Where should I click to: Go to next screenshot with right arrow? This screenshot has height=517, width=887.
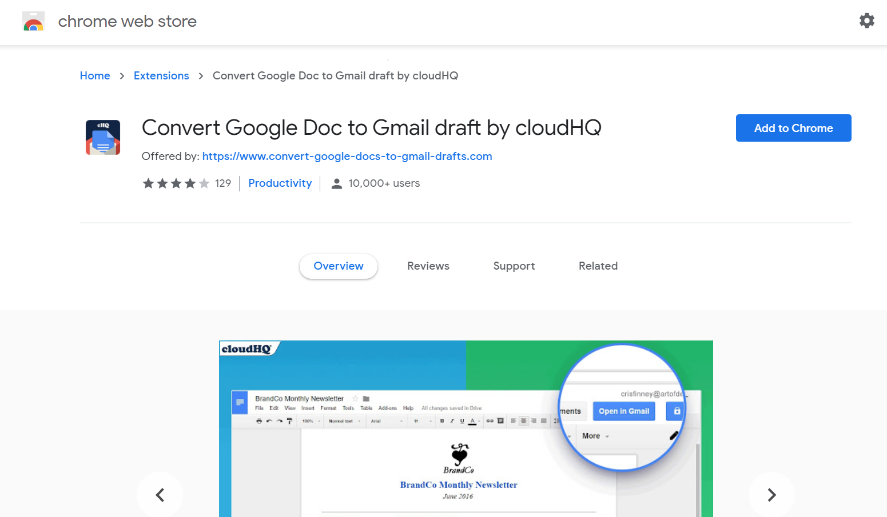[x=771, y=495]
